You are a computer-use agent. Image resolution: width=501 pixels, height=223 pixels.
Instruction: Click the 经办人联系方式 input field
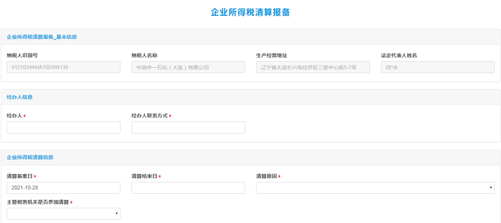[x=188, y=127]
